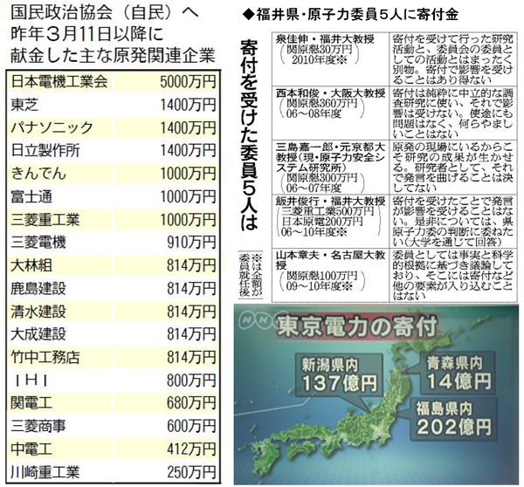Click the 東芝 company name
524x487 pixels.
click(x=24, y=105)
